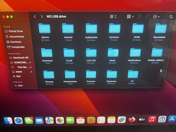Open Apple TV app from the Dock
The width and height of the screenshot is (176, 132).
[142, 119]
